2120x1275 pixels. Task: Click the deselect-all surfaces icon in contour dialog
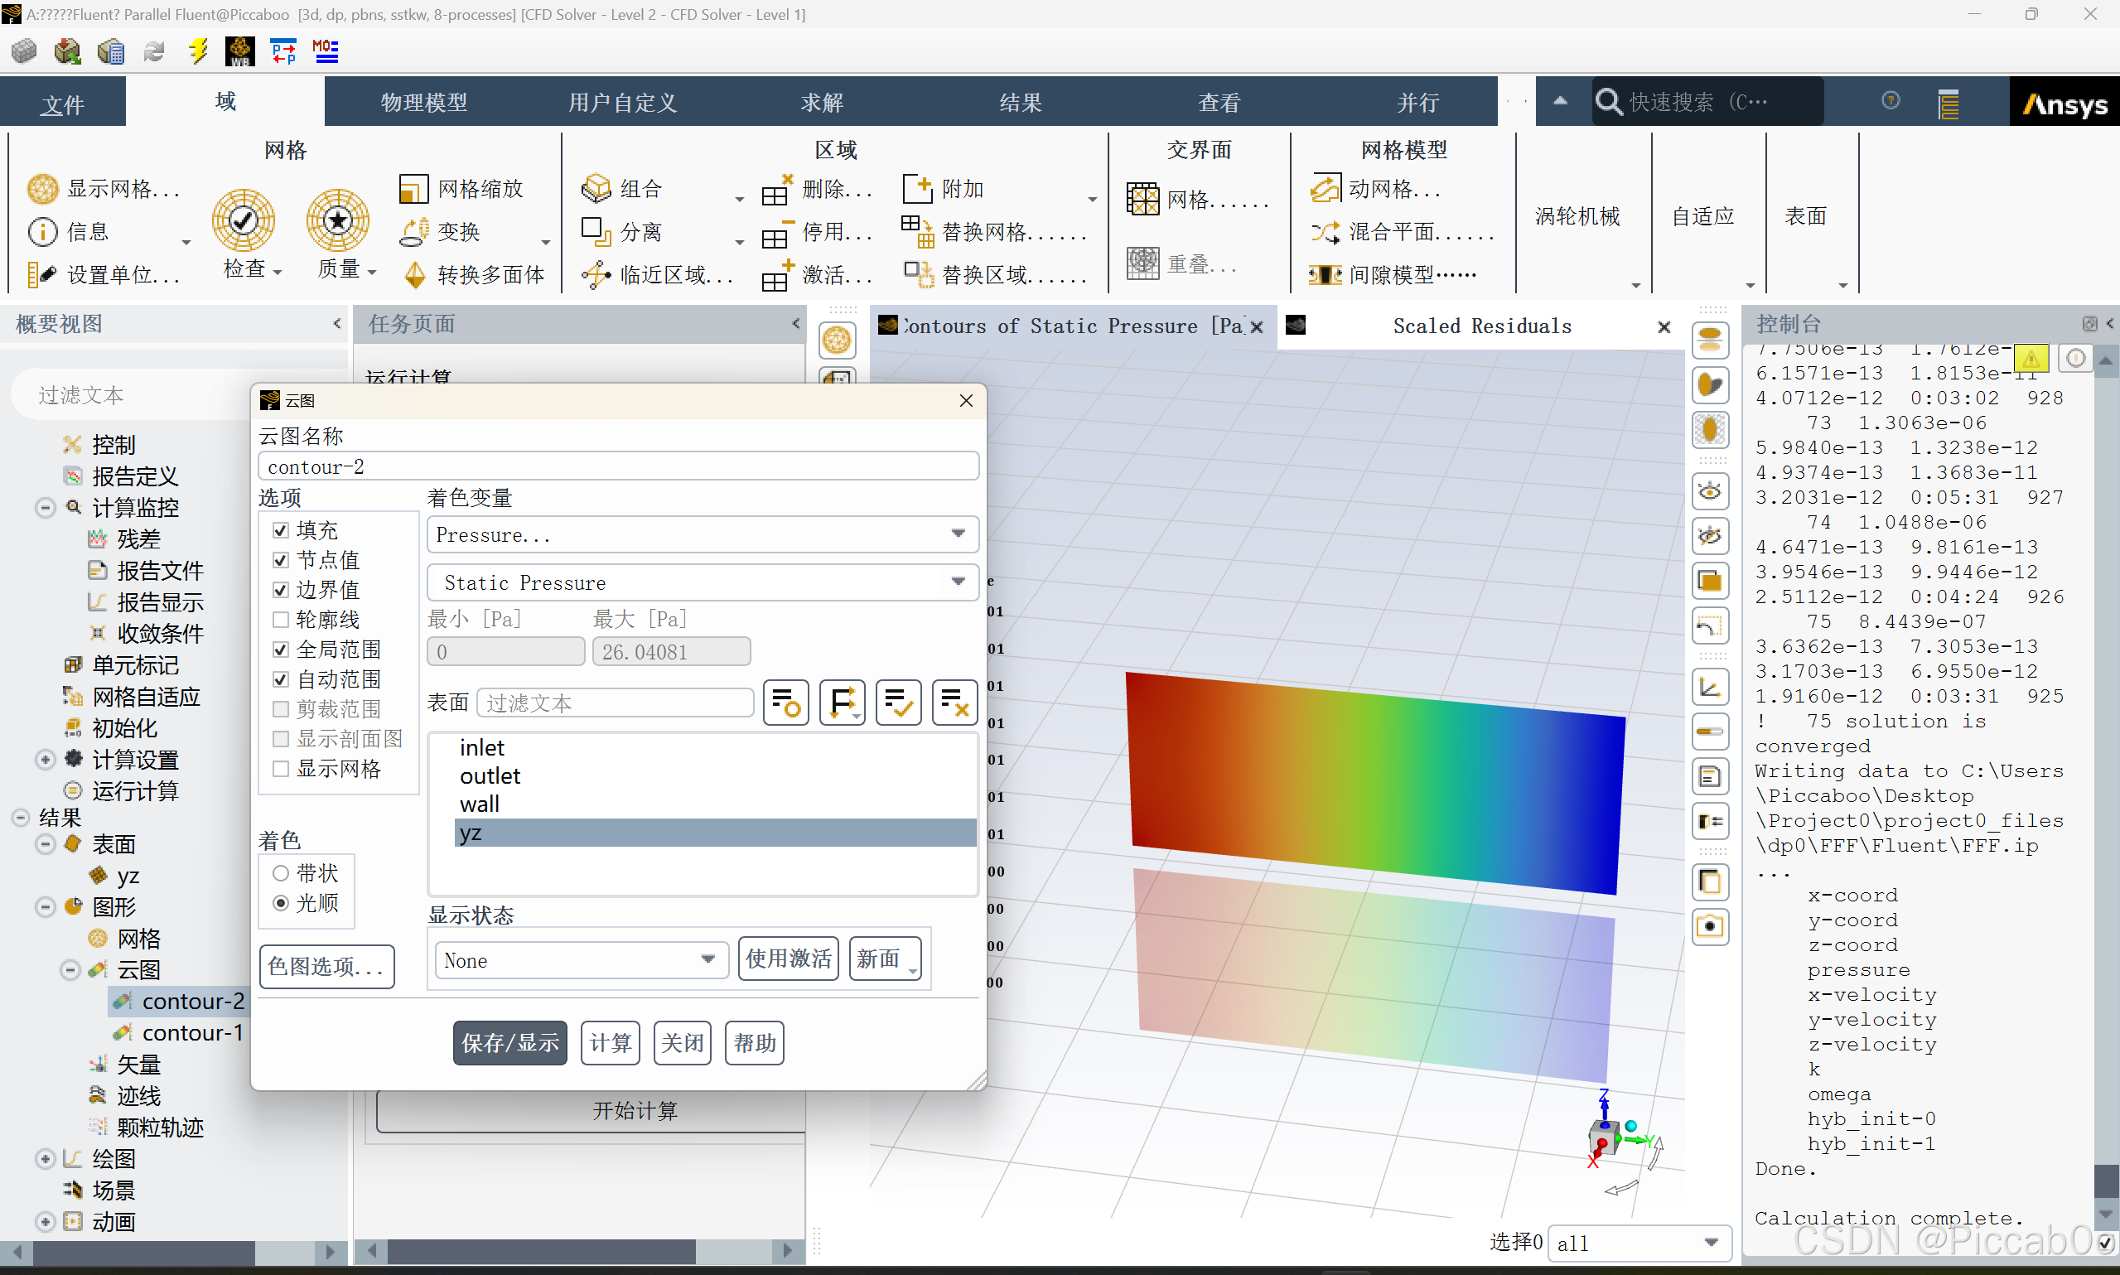click(954, 703)
